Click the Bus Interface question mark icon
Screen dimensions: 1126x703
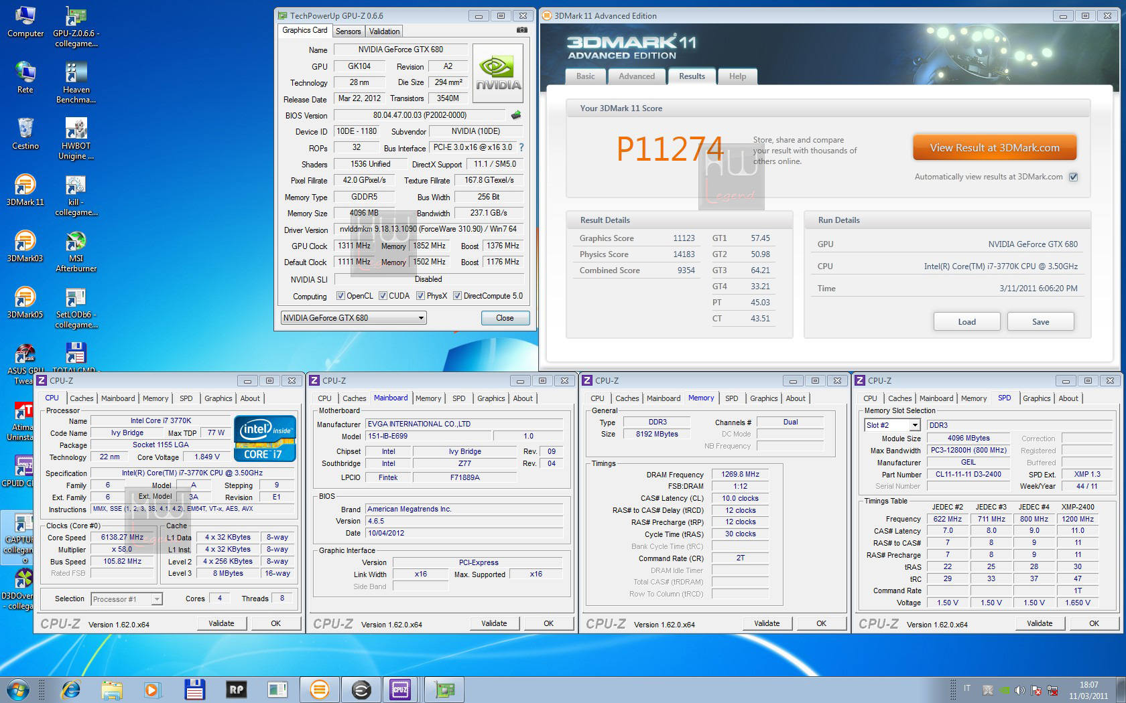tap(521, 147)
